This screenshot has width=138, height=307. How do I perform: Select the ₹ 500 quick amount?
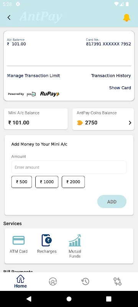21,182
